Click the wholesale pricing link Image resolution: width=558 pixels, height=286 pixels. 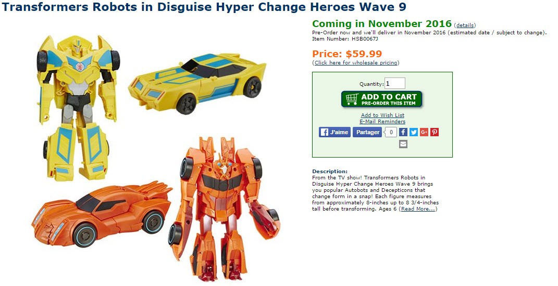(x=356, y=63)
